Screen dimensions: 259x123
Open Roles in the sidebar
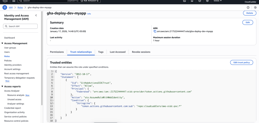(7, 56)
